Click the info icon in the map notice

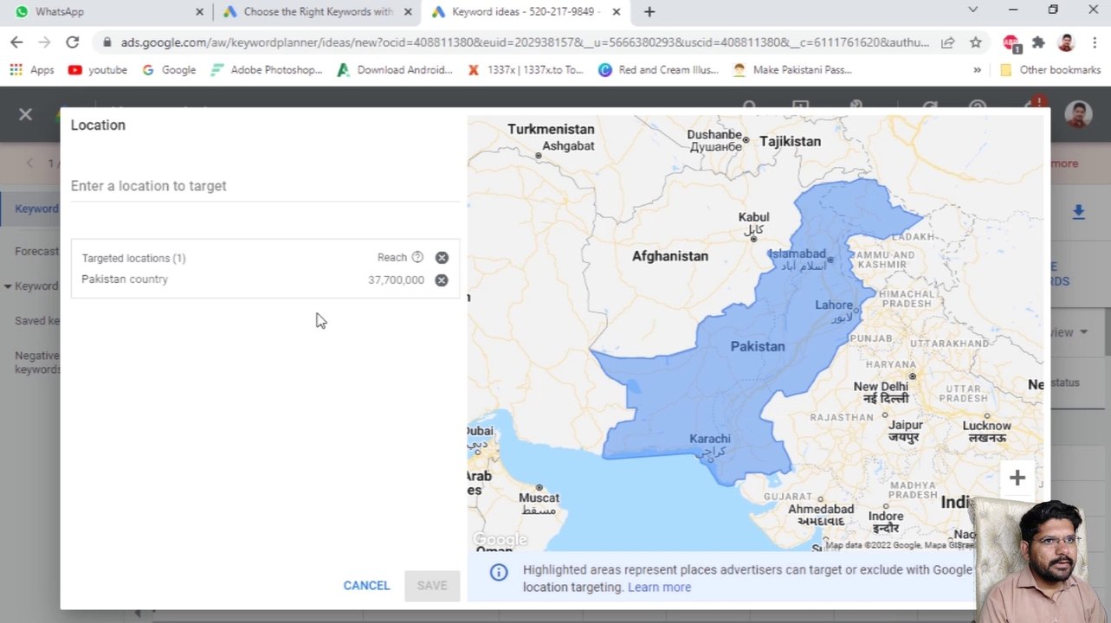coord(499,572)
